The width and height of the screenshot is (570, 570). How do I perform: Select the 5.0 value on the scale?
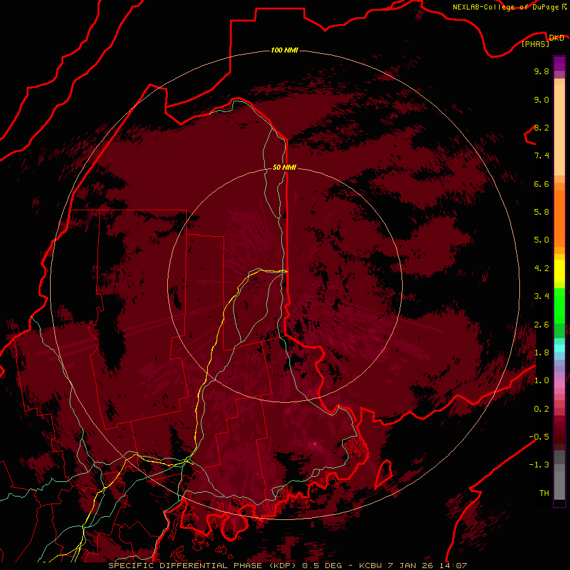click(541, 240)
